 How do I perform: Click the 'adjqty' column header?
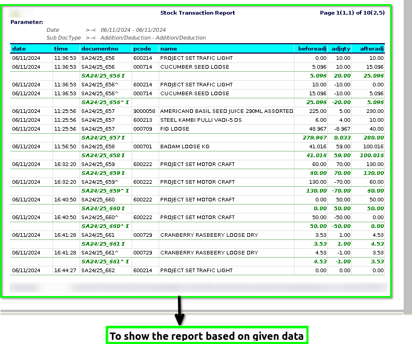click(x=341, y=48)
